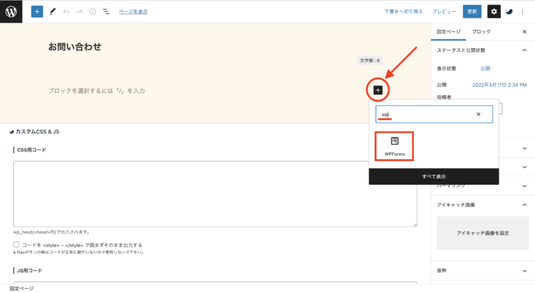Open the WordPress logo menu
535x293 pixels.
(11, 11)
